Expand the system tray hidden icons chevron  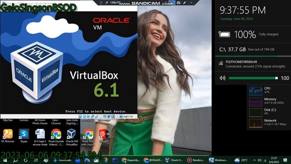click(x=254, y=160)
